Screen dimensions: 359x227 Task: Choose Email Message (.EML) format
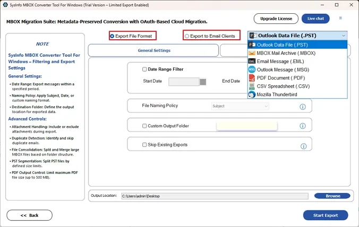[x=297, y=62]
